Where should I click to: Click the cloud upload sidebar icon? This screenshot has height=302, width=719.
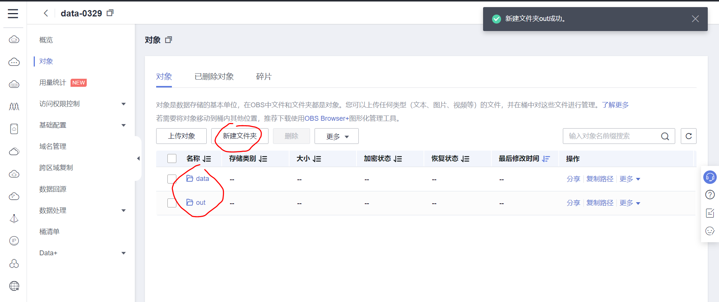coord(14,174)
